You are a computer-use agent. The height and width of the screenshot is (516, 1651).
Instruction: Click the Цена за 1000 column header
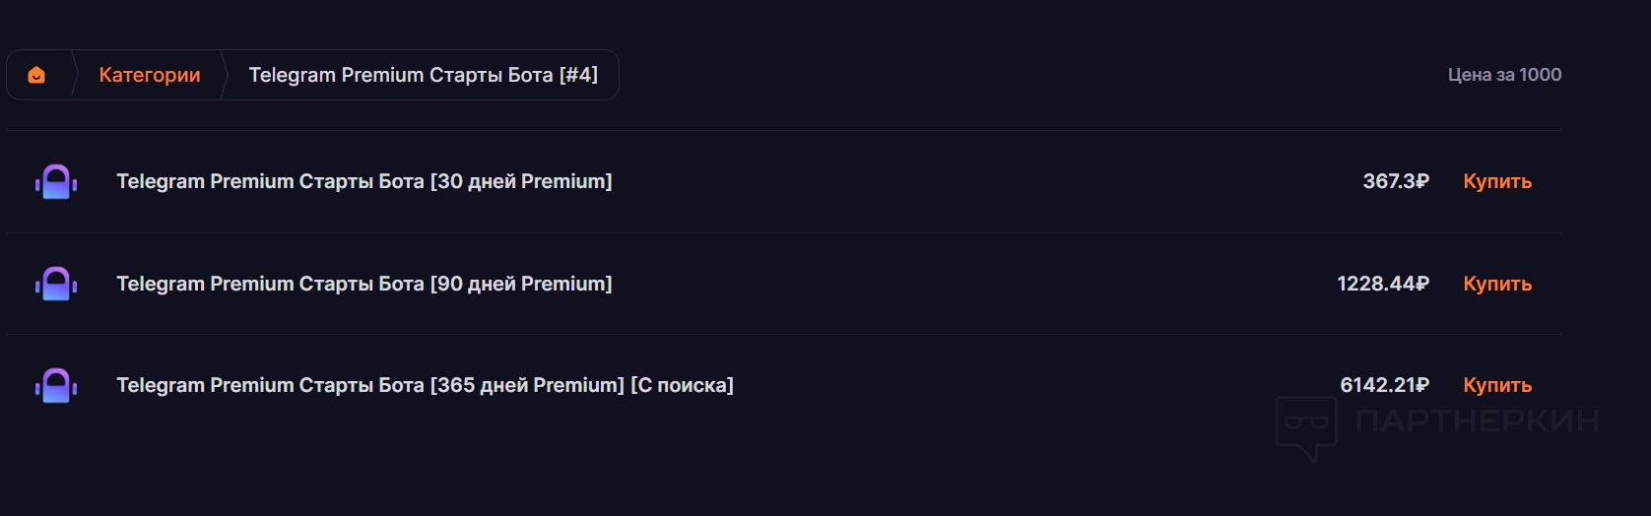point(1504,75)
